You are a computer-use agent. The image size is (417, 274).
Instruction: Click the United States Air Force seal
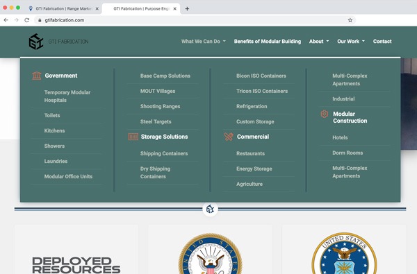pyautogui.click(x=345, y=254)
